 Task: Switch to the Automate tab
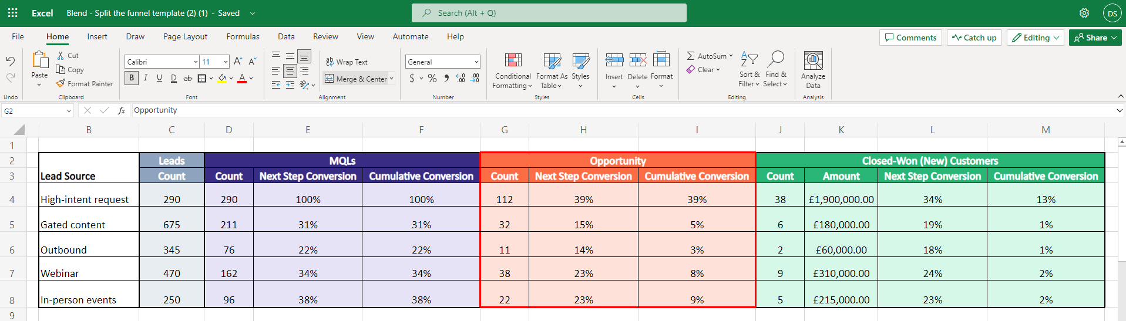[411, 36]
